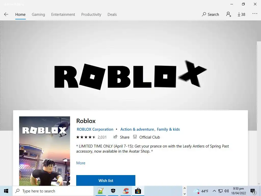This screenshot has width=261, height=196.
Task: Open weather widget showing 44°F
Action: 201,191
